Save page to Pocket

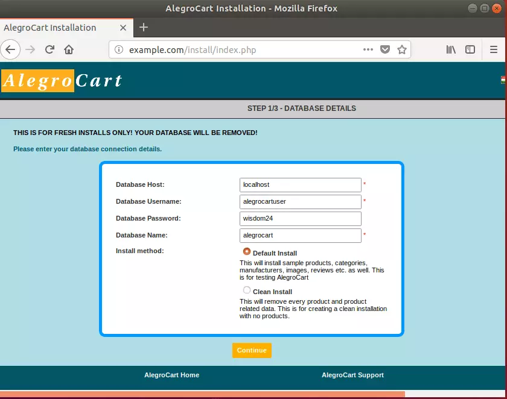pos(385,49)
